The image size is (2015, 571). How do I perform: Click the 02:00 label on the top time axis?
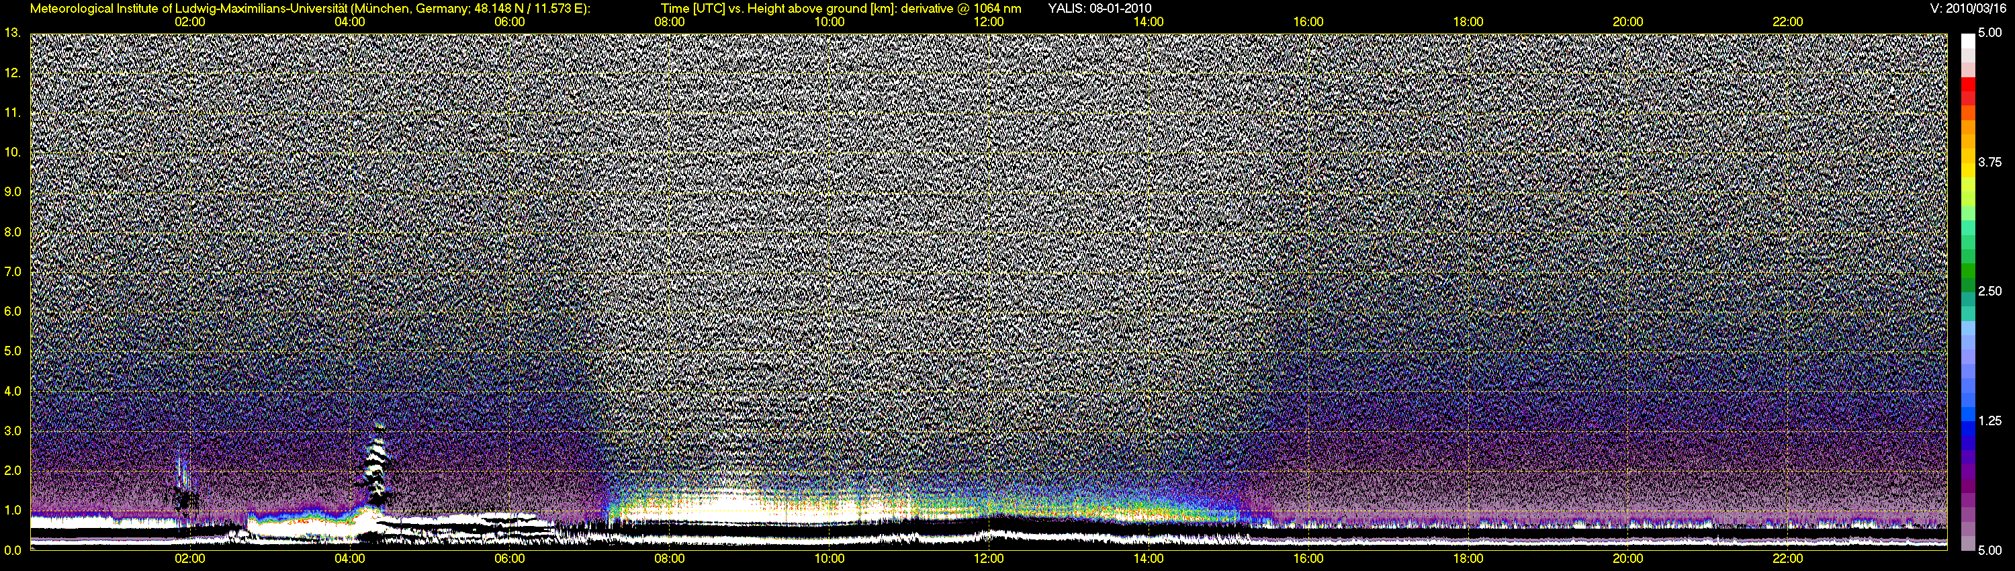tap(190, 22)
